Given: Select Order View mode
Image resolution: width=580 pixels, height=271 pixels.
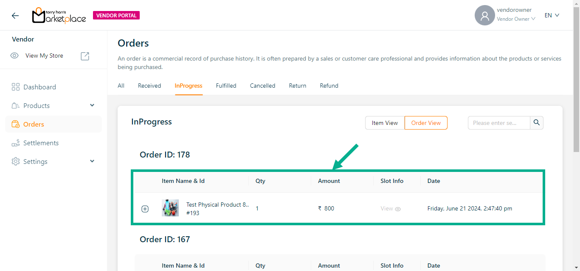Looking at the screenshot, I should click(x=426, y=123).
